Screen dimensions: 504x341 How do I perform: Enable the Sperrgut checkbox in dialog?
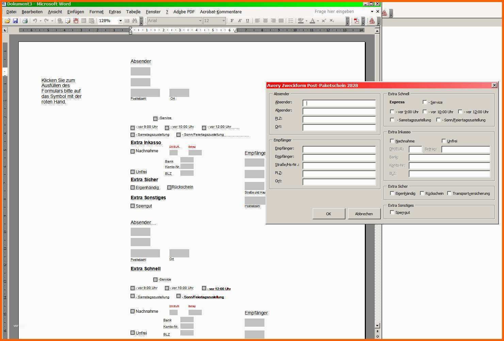pyautogui.click(x=392, y=212)
